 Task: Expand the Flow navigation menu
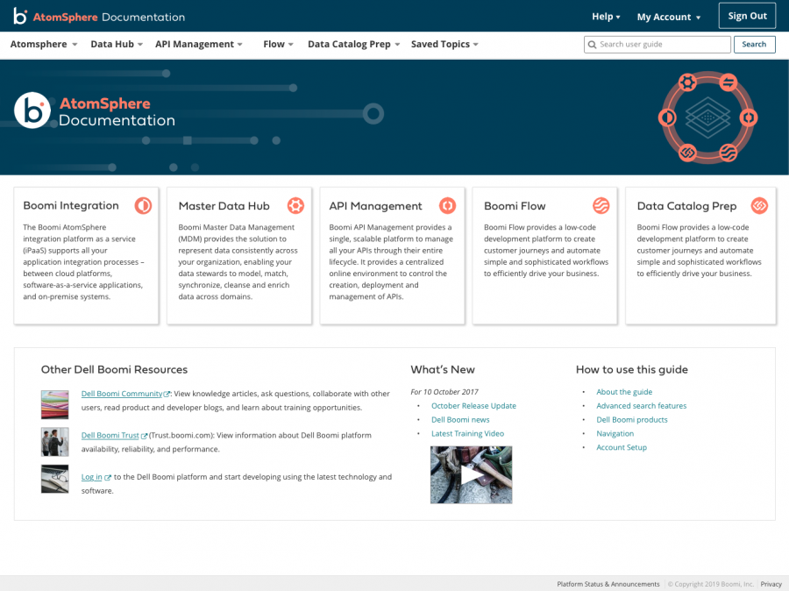278,45
